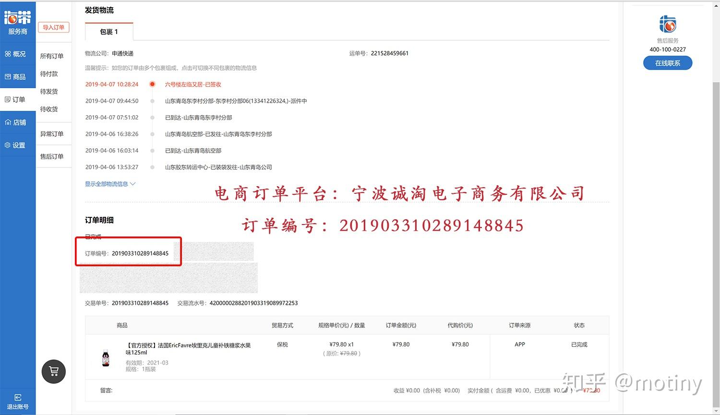Image resolution: width=720 pixels, height=415 pixels.
Task: Open 异常订单 abnormal orders
Action: coord(52,134)
